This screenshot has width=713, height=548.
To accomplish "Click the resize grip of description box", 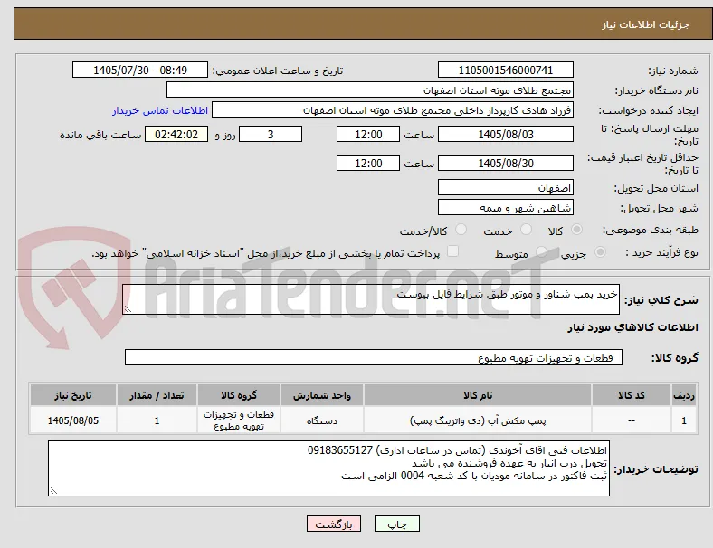I will tap(128, 309).
